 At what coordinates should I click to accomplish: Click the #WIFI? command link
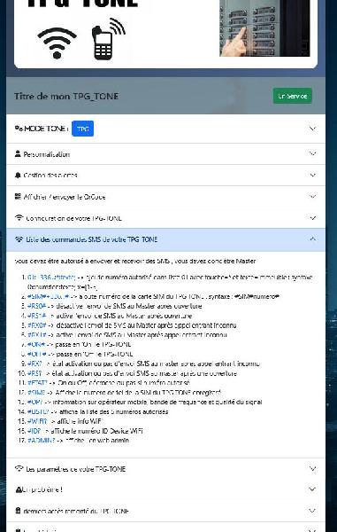pyautogui.click(x=37, y=421)
